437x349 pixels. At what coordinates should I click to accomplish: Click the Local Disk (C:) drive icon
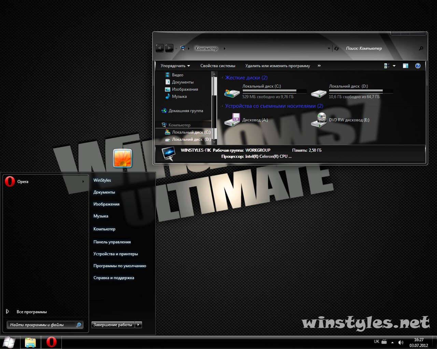(x=232, y=92)
